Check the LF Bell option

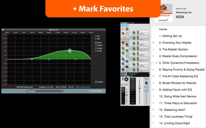(x=96, y=51)
